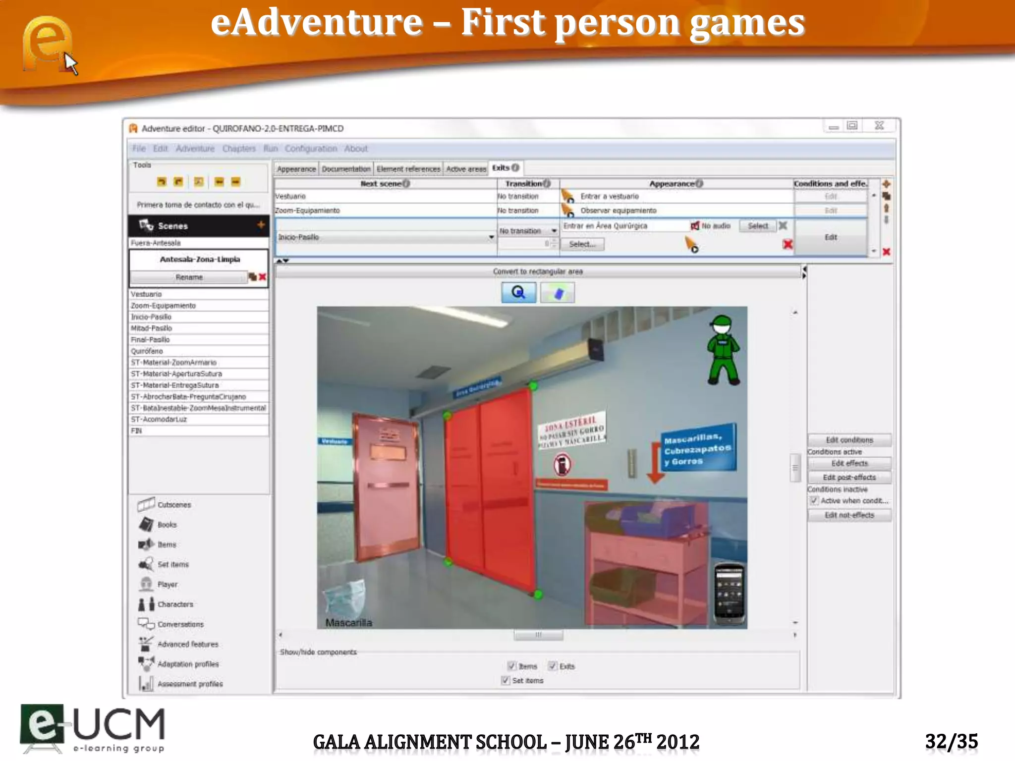Click the info icon beside Next scene header
This screenshot has height=761, width=1015.
click(406, 183)
